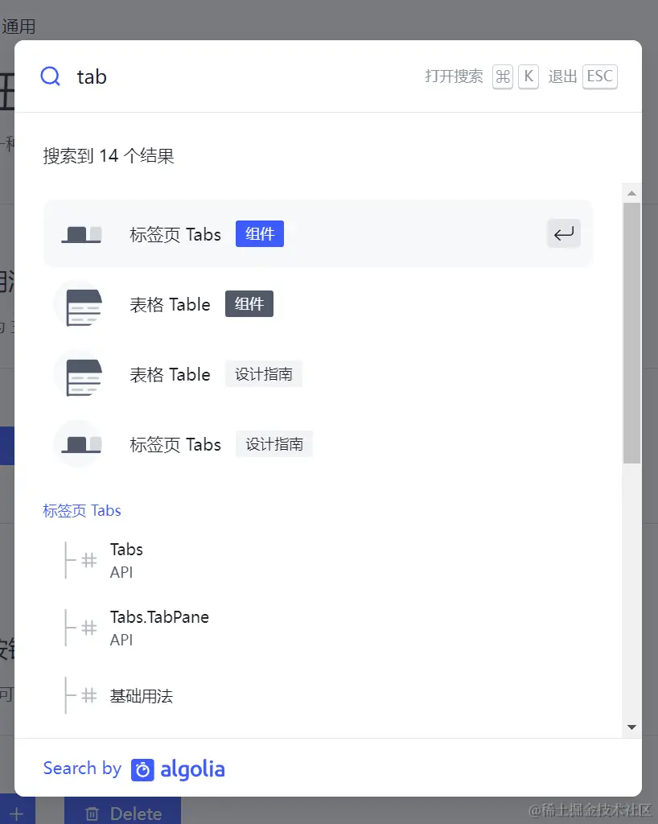The width and height of the screenshot is (658, 824).
Task: Open the Search by algolia link
Action: [134, 769]
